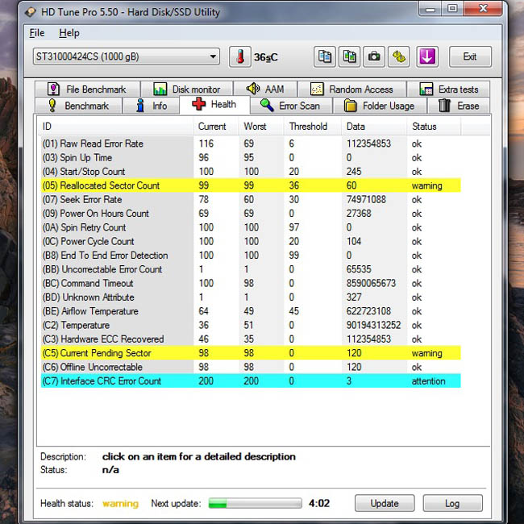
Task: Click the camera save screenshot icon
Action: 374,56
